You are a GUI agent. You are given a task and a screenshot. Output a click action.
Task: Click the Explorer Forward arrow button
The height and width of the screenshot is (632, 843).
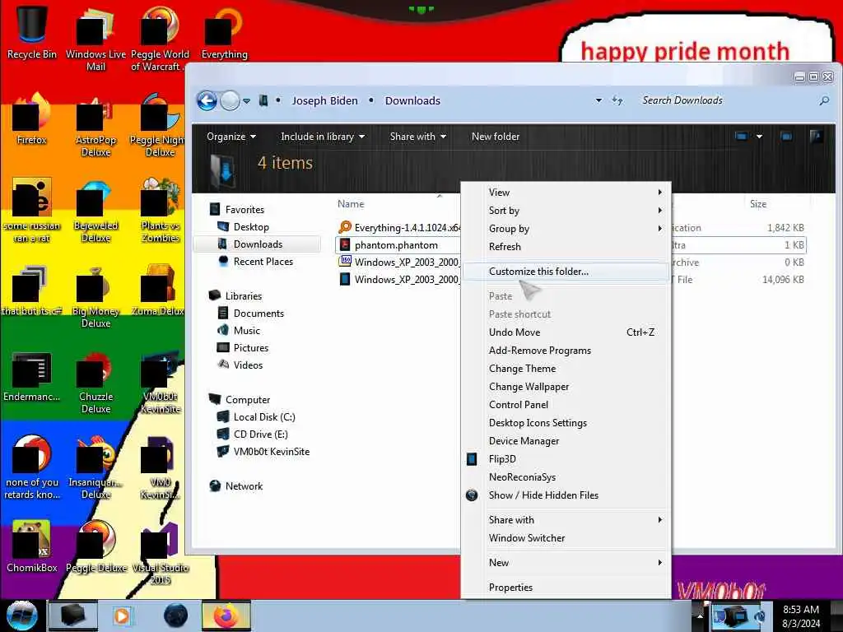point(231,100)
